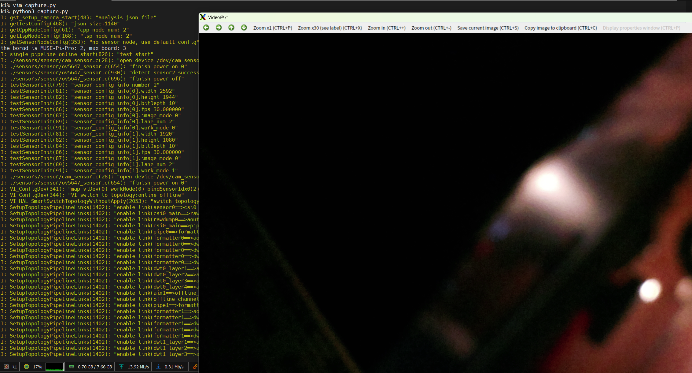Select Zoom x1 (CTRL+P) toolbar item
Screen dimensions: 692x373
pos(272,28)
